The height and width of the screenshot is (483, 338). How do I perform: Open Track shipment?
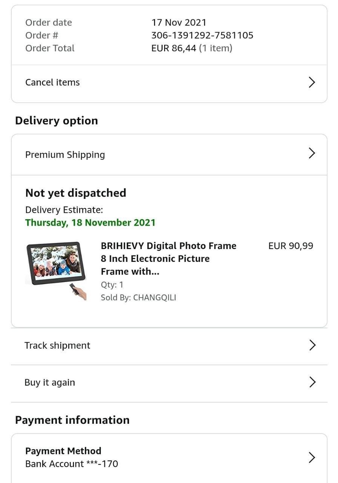click(x=57, y=345)
